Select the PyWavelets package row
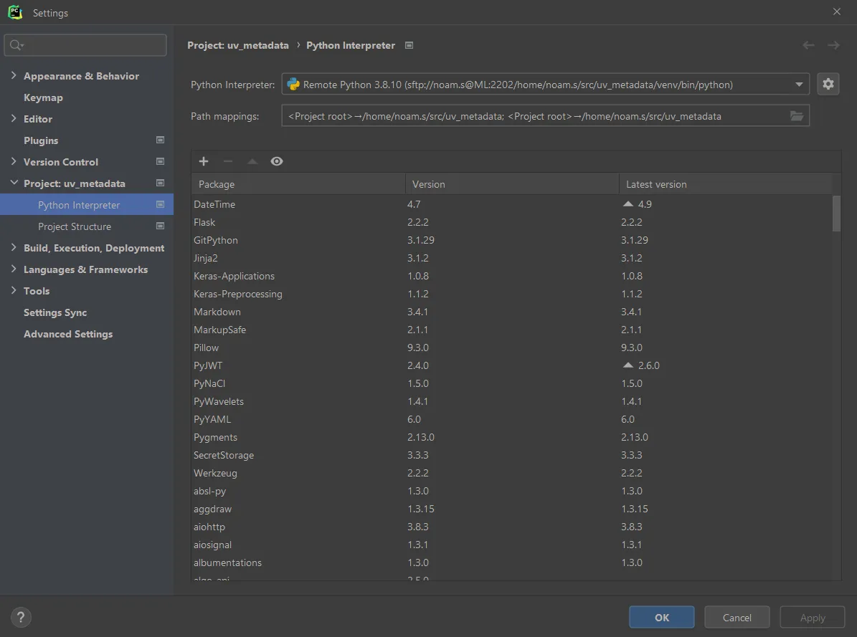This screenshot has height=637, width=857. tap(511, 401)
